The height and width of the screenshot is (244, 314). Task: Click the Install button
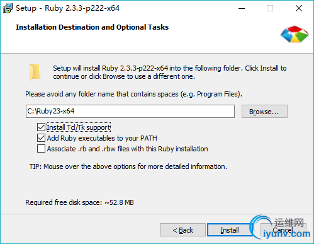[230, 230]
